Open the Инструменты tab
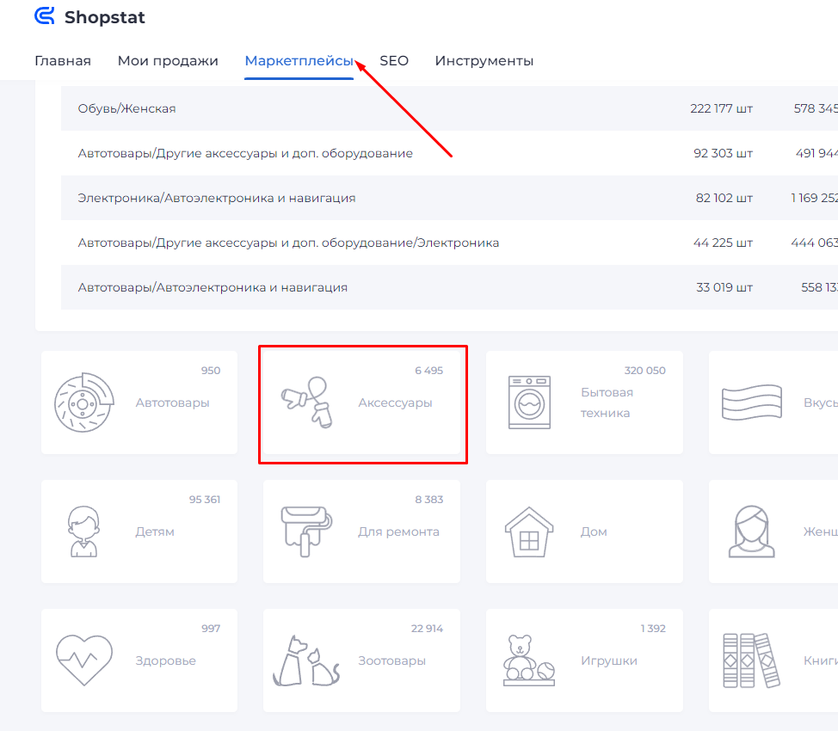 pyautogui.click(x=484, y=61)
